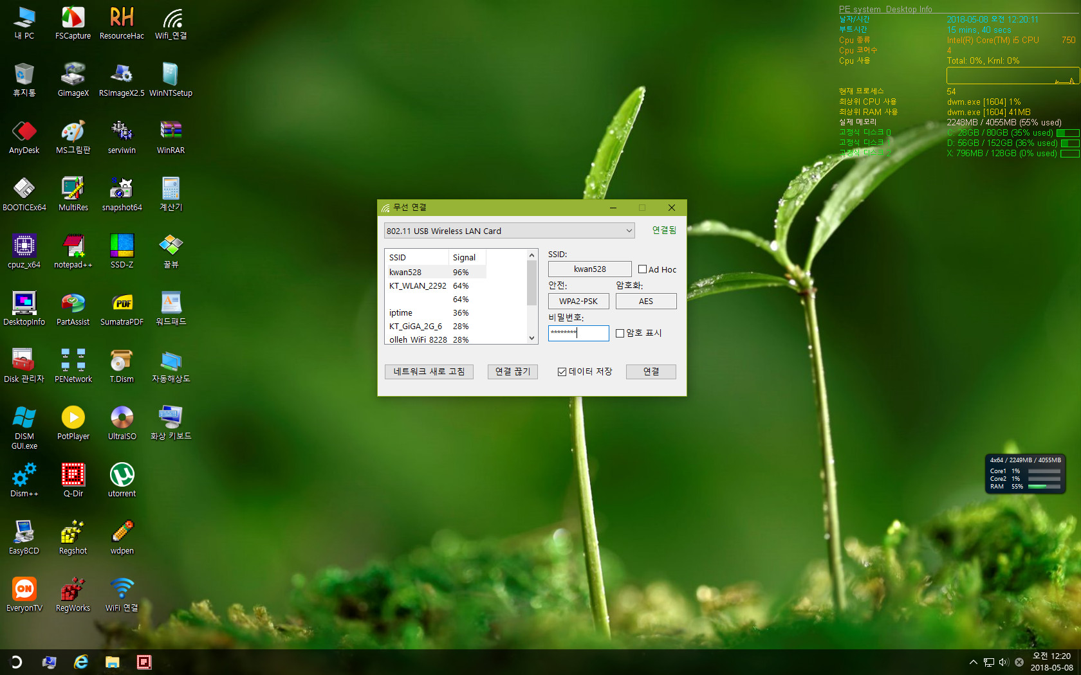Click the 연결 button next to 데이터 저장
Screen dimensions: 1081x675
[651, 372]
